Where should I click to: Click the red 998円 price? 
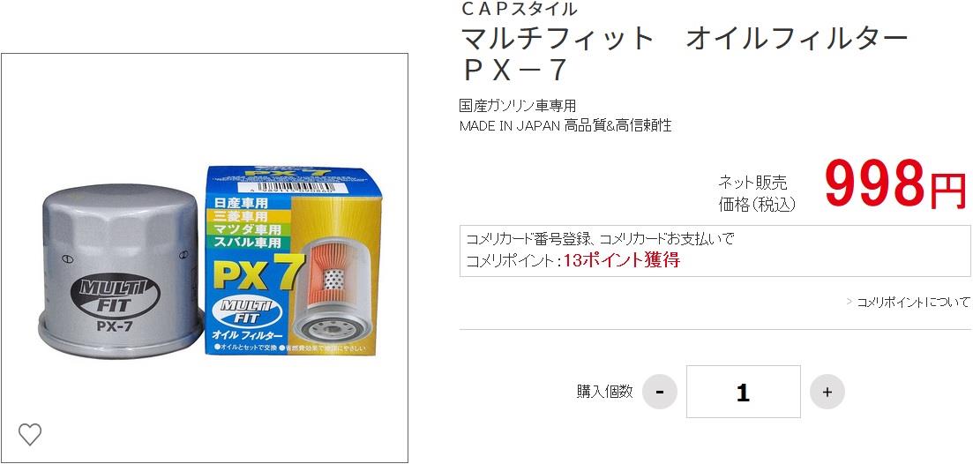(895, 183)
